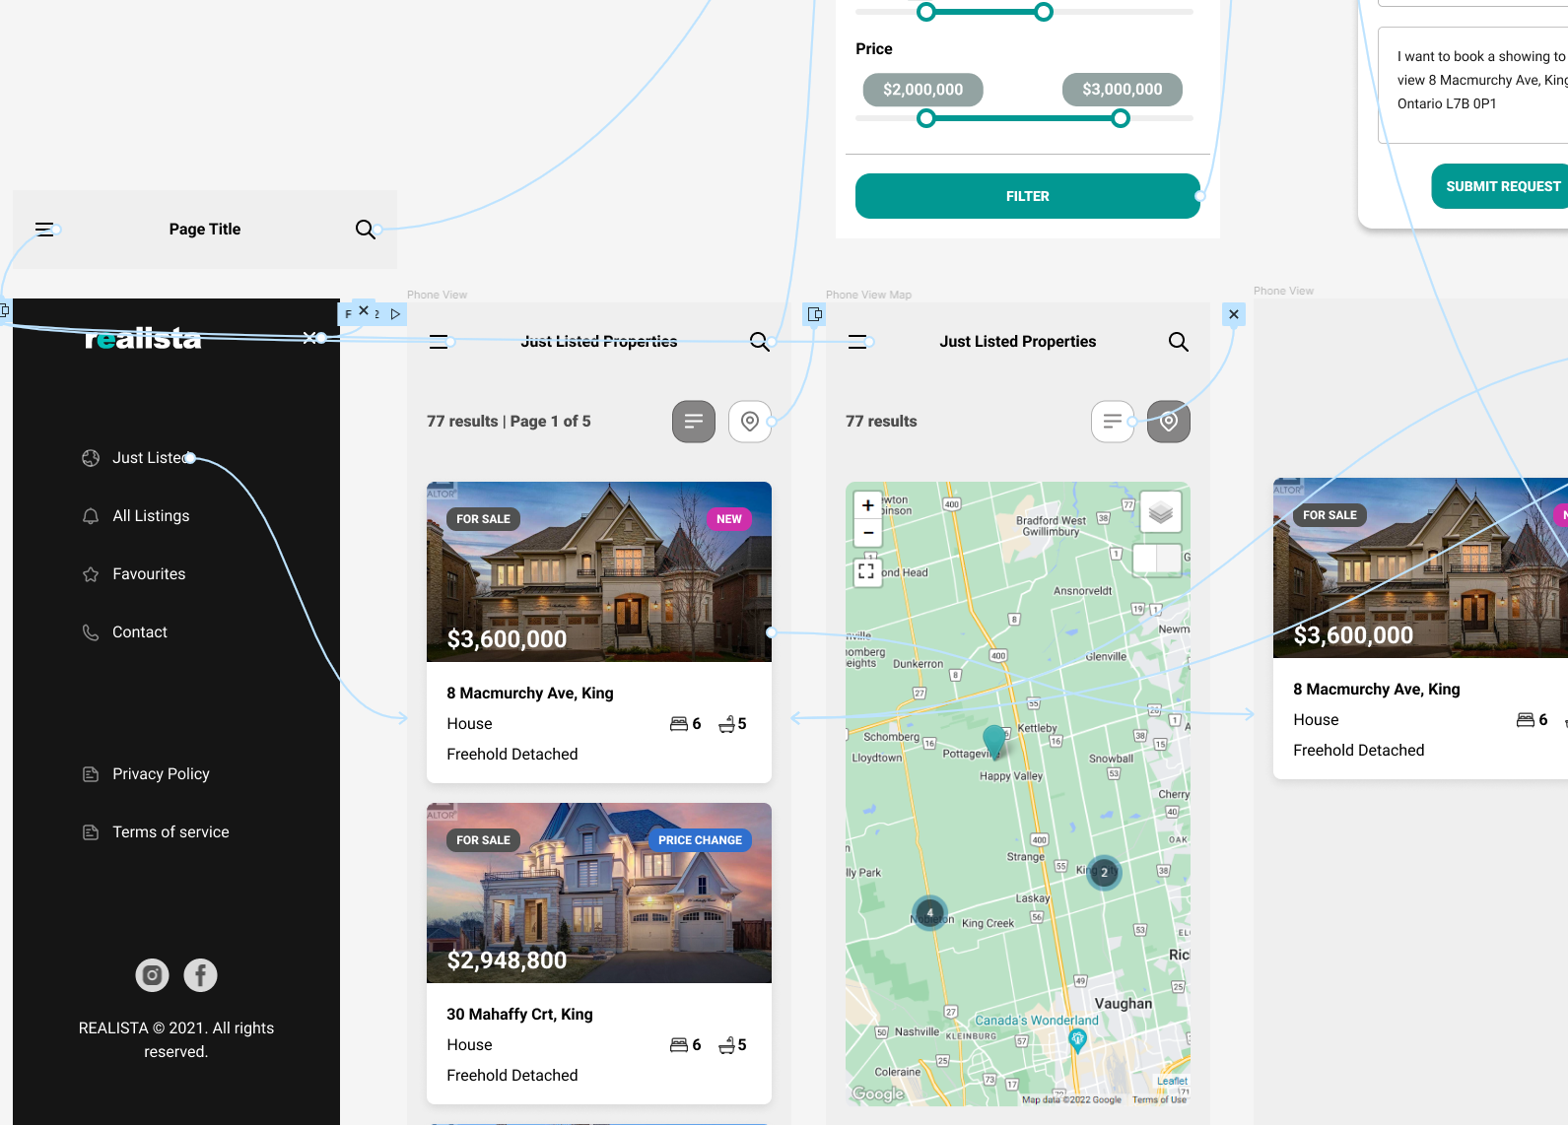Click the Instagram icon in sidebar footer
The image size is (1568, 1125).
point(152,975)
